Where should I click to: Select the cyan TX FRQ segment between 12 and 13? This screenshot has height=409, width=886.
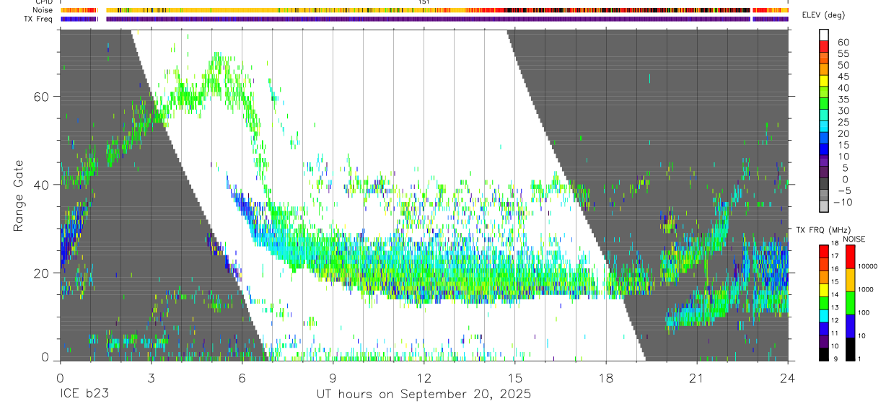click(x=824, y=315)
